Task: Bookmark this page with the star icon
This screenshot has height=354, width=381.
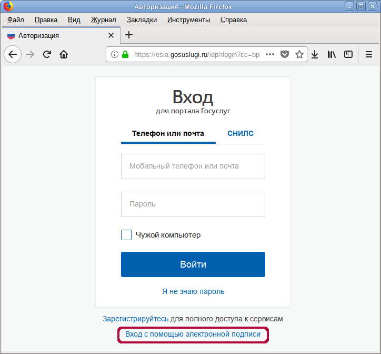Action: [x=299, y=54]
